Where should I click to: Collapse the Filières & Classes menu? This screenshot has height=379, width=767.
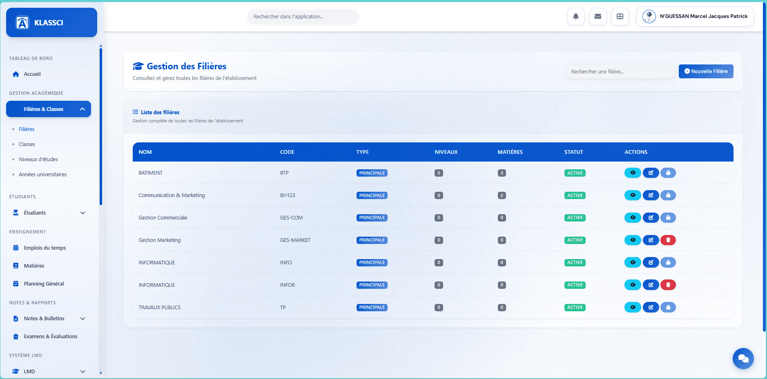(x=48, y=109)
